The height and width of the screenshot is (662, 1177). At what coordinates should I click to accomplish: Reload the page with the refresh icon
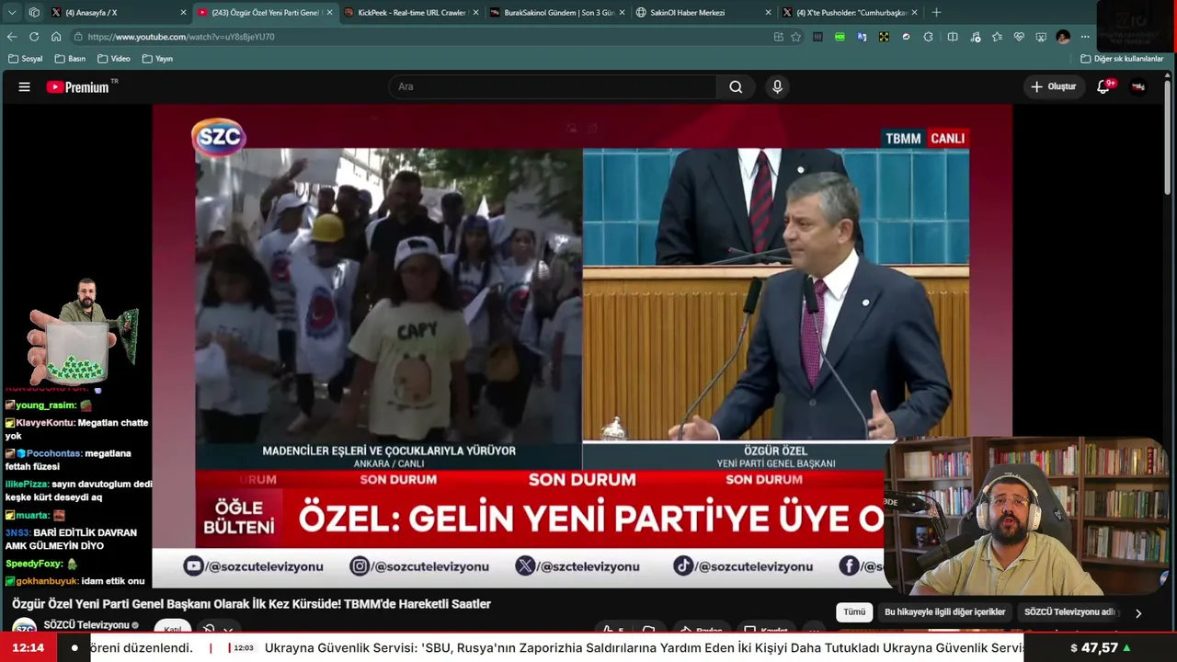(34, 37)
